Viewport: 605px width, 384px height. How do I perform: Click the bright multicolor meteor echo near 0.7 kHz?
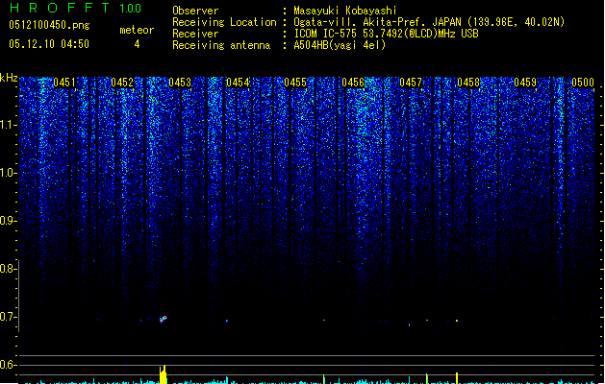(164, 319)
